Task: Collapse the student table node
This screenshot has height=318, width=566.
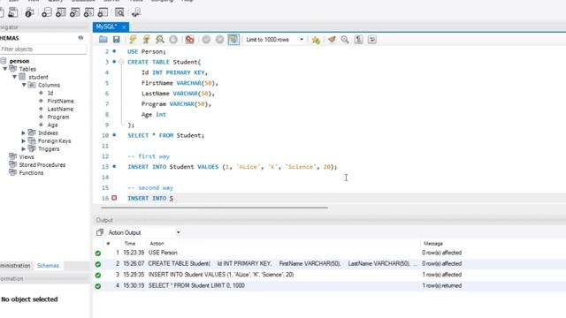Action: (x=15, y=77)
